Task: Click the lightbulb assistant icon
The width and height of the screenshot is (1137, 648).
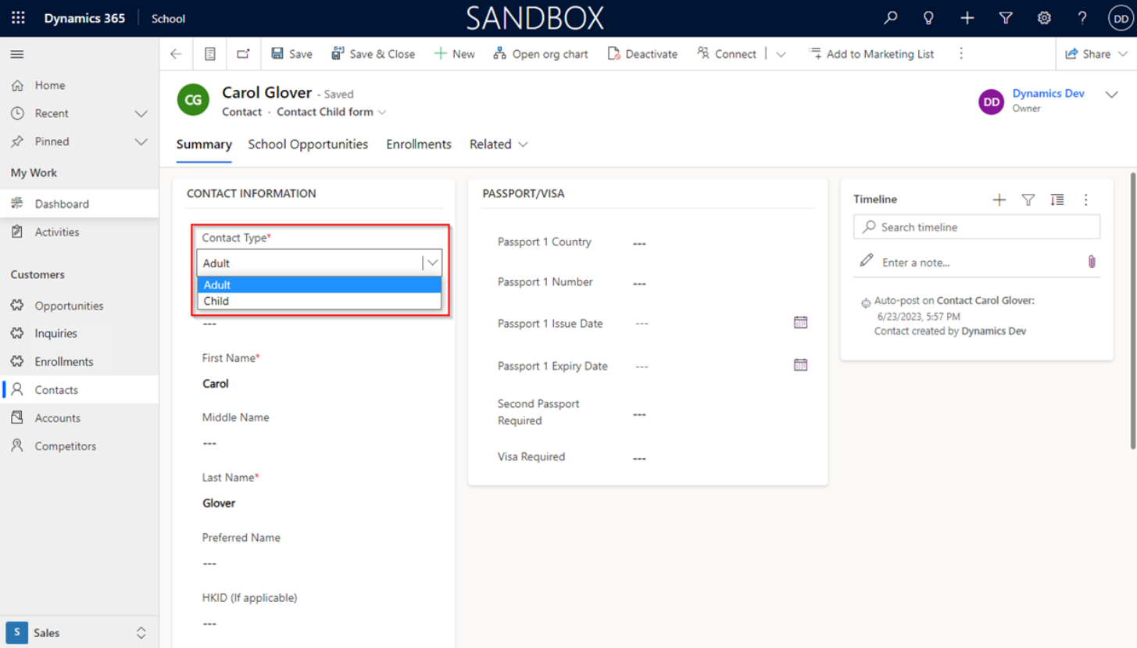Action: pos(928,18)
